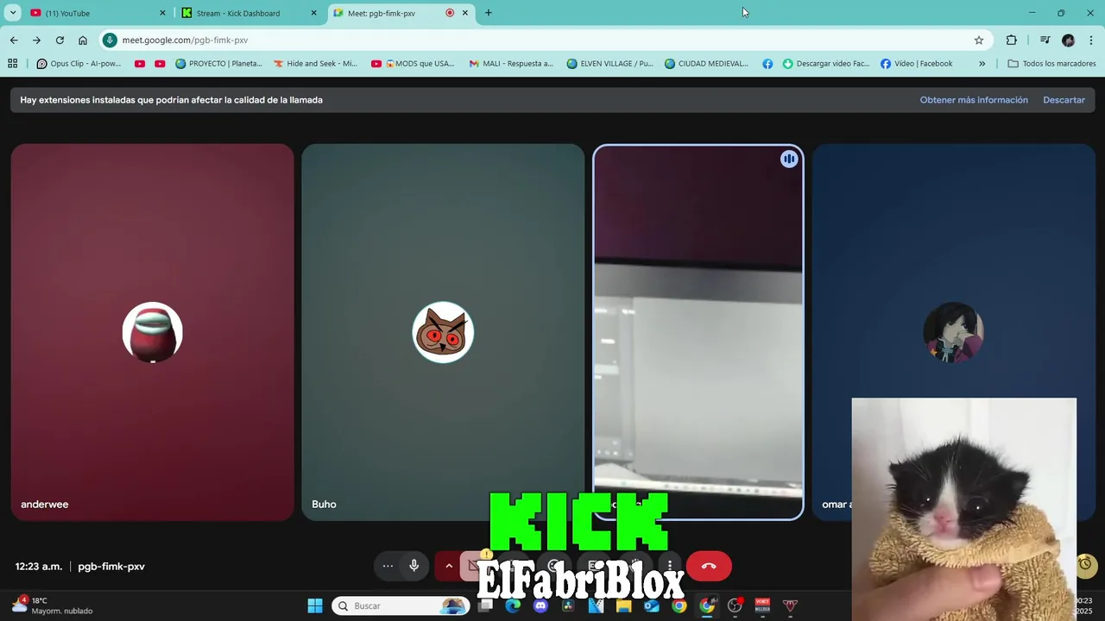Click the meeting code pgb-fimk-pxv text
Image resolution: width=1105 pixels, height=621 pixels.
tap(111, 567)
